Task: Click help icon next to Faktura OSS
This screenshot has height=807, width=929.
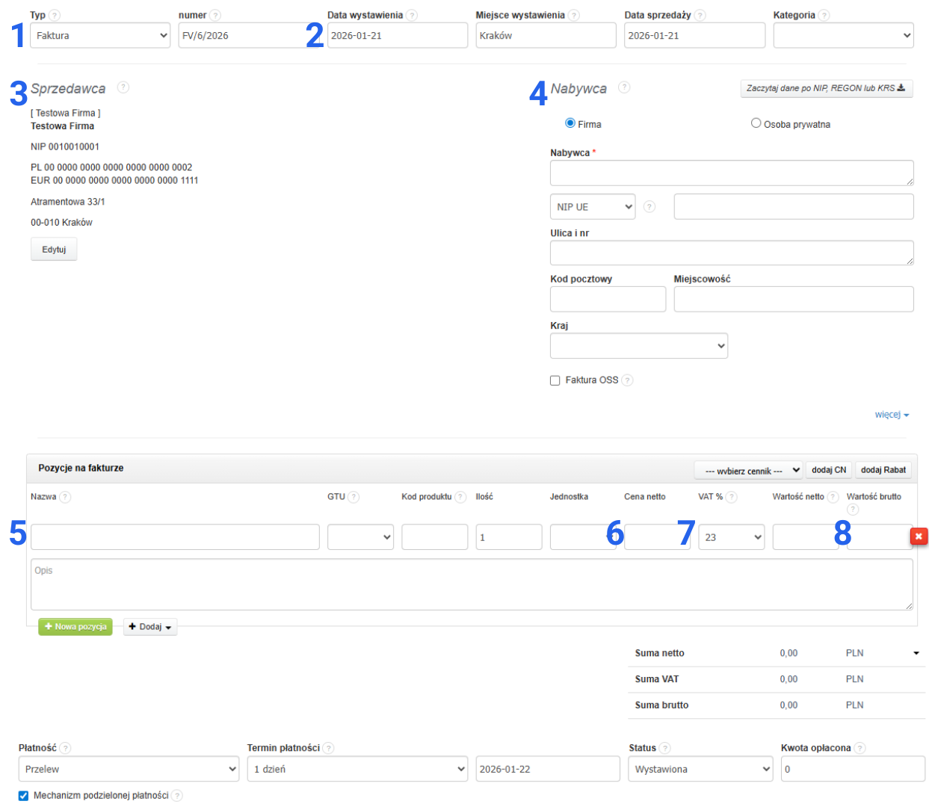Action: (628, 380)
